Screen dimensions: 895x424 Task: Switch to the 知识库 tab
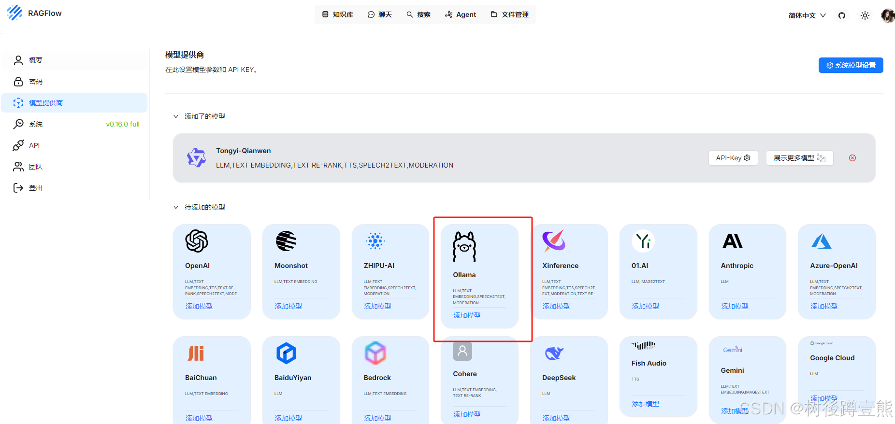click(x=338, y=14)
